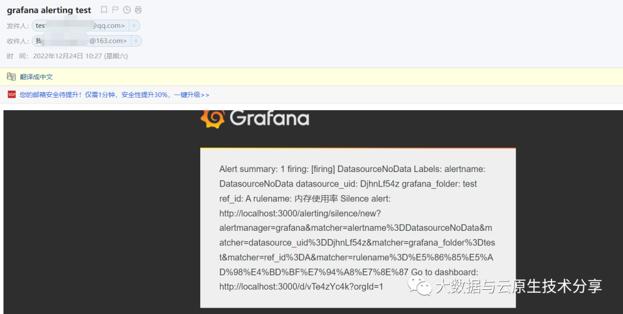This screenshot has width=623, height=314.
Task: Open the localhost:3000/alerting/silence/new URL text
Action: [x=300, y=214]
